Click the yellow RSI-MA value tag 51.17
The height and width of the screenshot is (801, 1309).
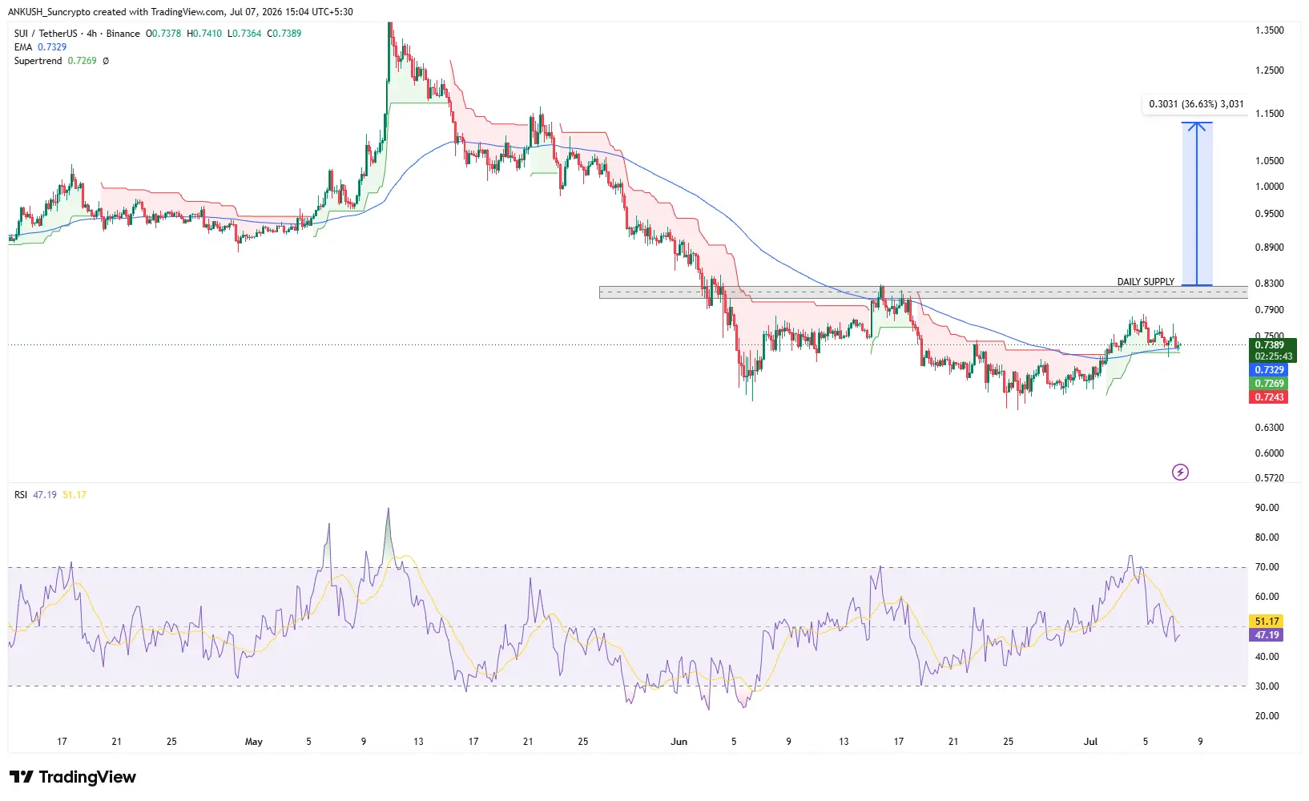point(1267,622)
